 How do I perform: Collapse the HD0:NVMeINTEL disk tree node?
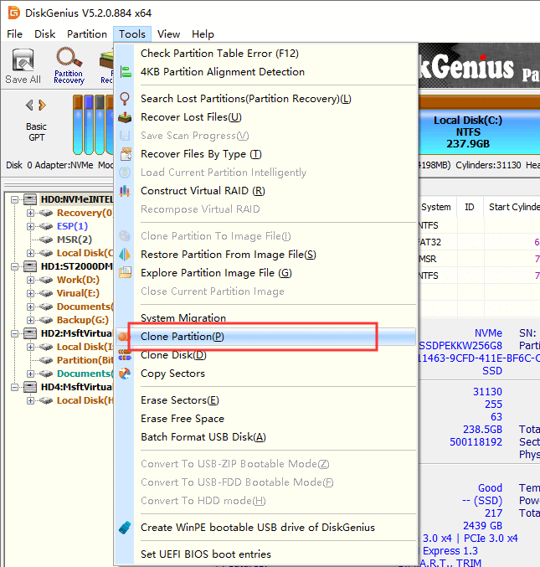[18, 199]
